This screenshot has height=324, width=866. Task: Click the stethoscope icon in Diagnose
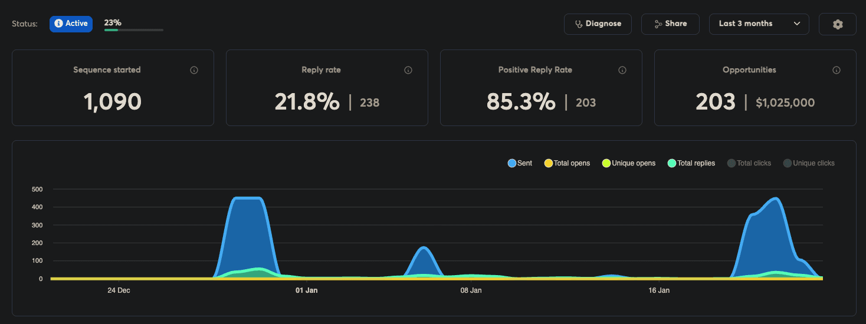[x=578, y=24]
